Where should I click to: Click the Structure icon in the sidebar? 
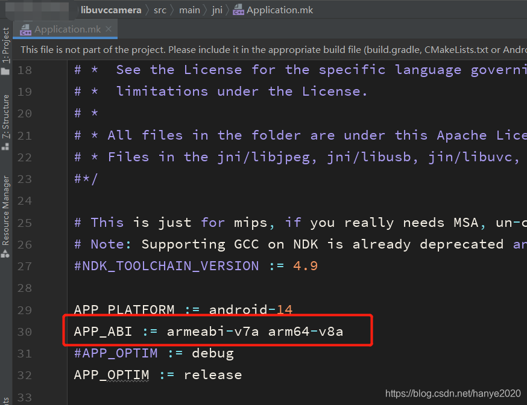tap(5, 147)
